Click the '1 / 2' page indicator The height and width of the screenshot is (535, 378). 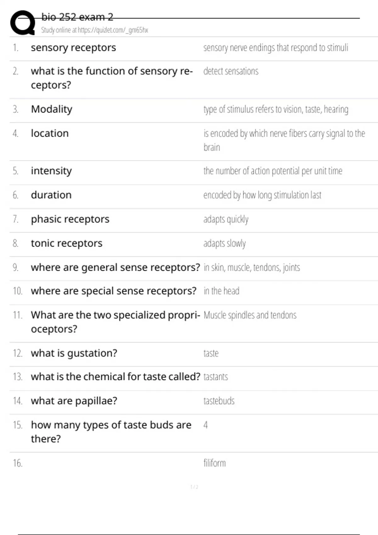coord(194,487)
